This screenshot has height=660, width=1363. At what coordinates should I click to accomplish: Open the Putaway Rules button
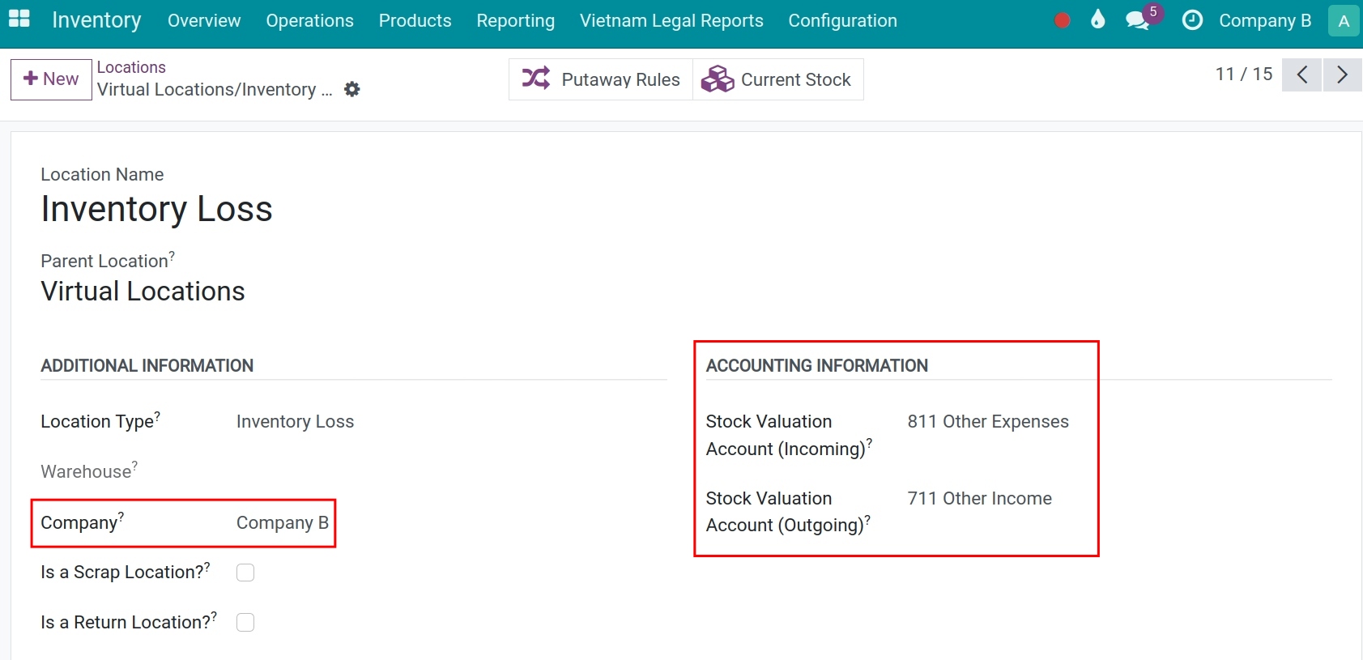click(x=601, y=79)
